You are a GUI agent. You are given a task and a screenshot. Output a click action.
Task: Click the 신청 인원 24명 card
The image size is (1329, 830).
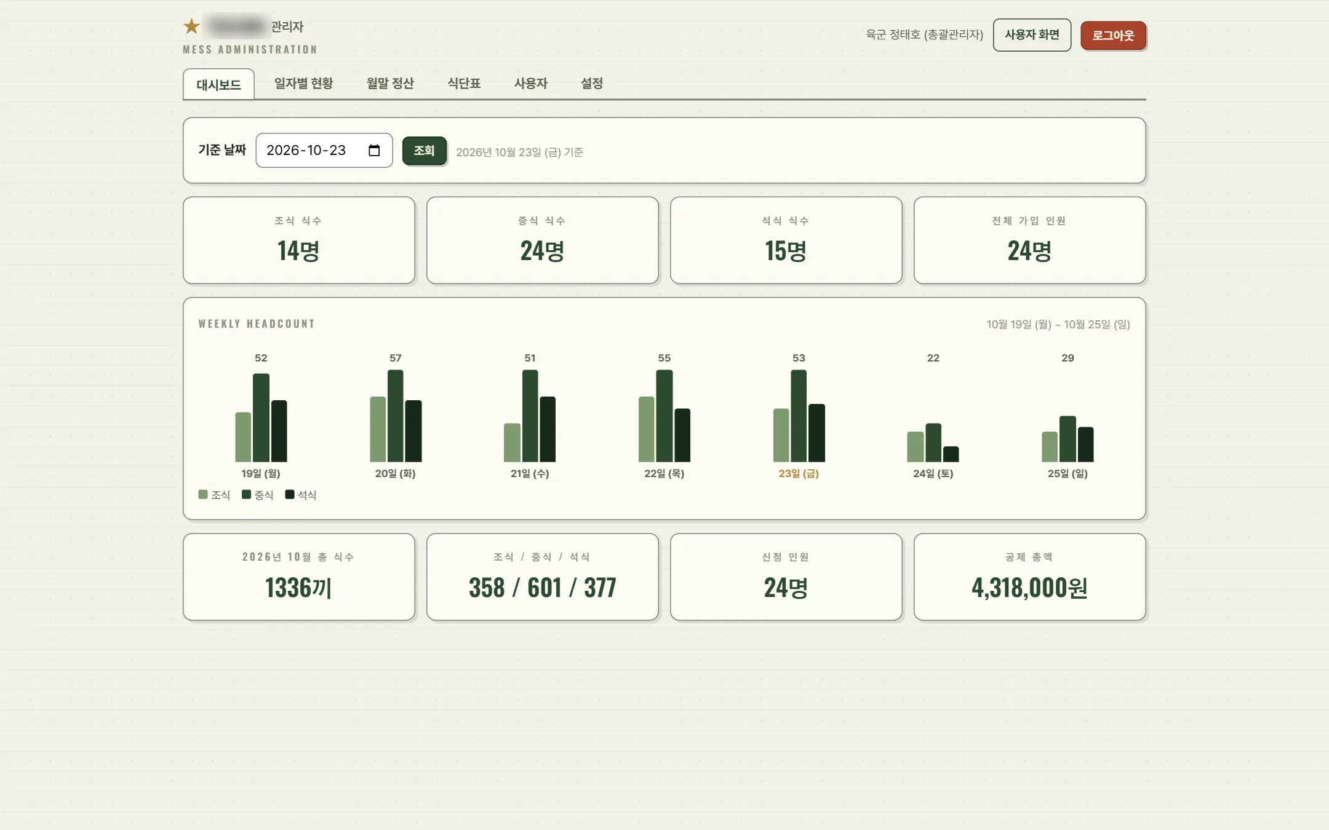(x=786, y=577)
